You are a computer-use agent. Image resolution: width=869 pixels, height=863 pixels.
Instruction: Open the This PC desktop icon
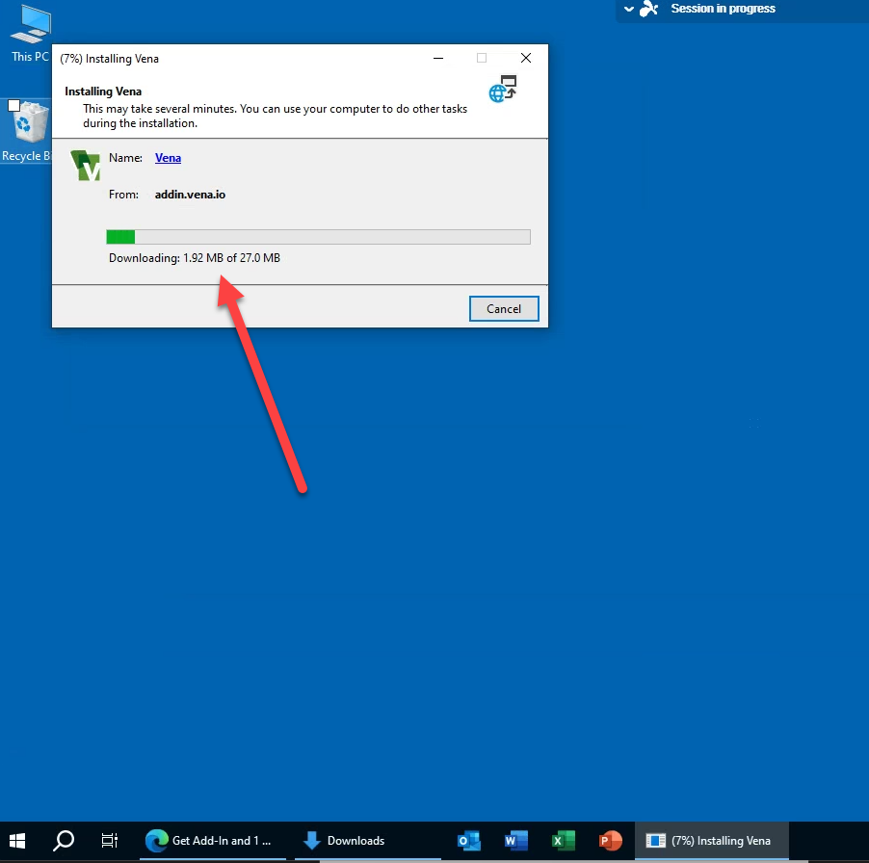[31, 34]
